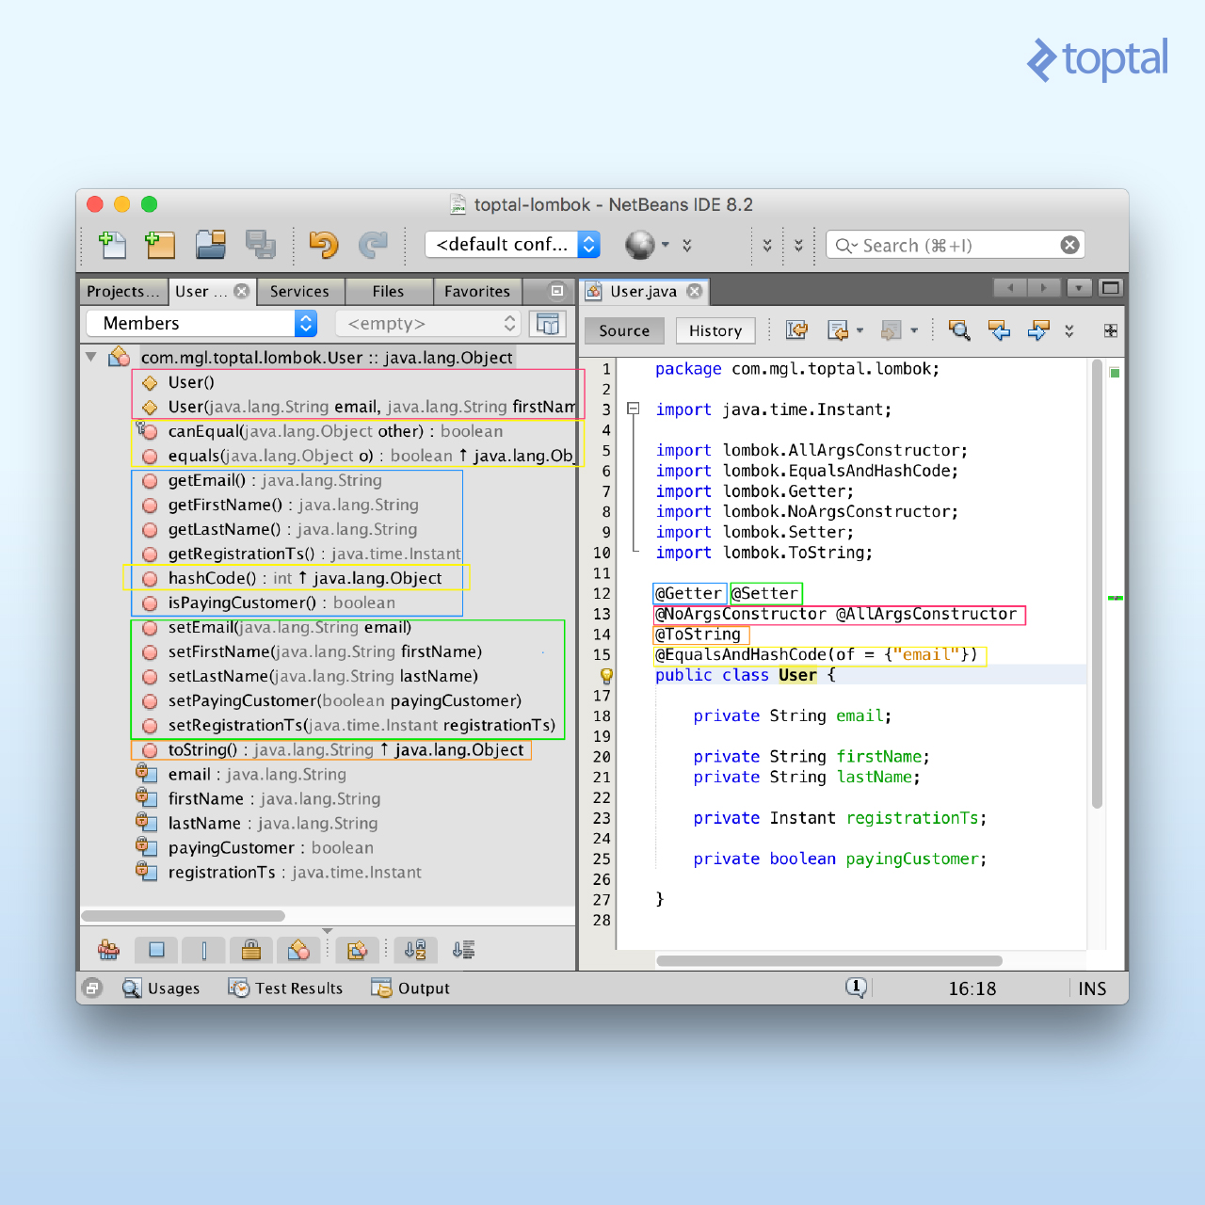Select payingCustomer field in navigator
The height and width of the screenshot is (1205, 1205).
tap(256, 847)
